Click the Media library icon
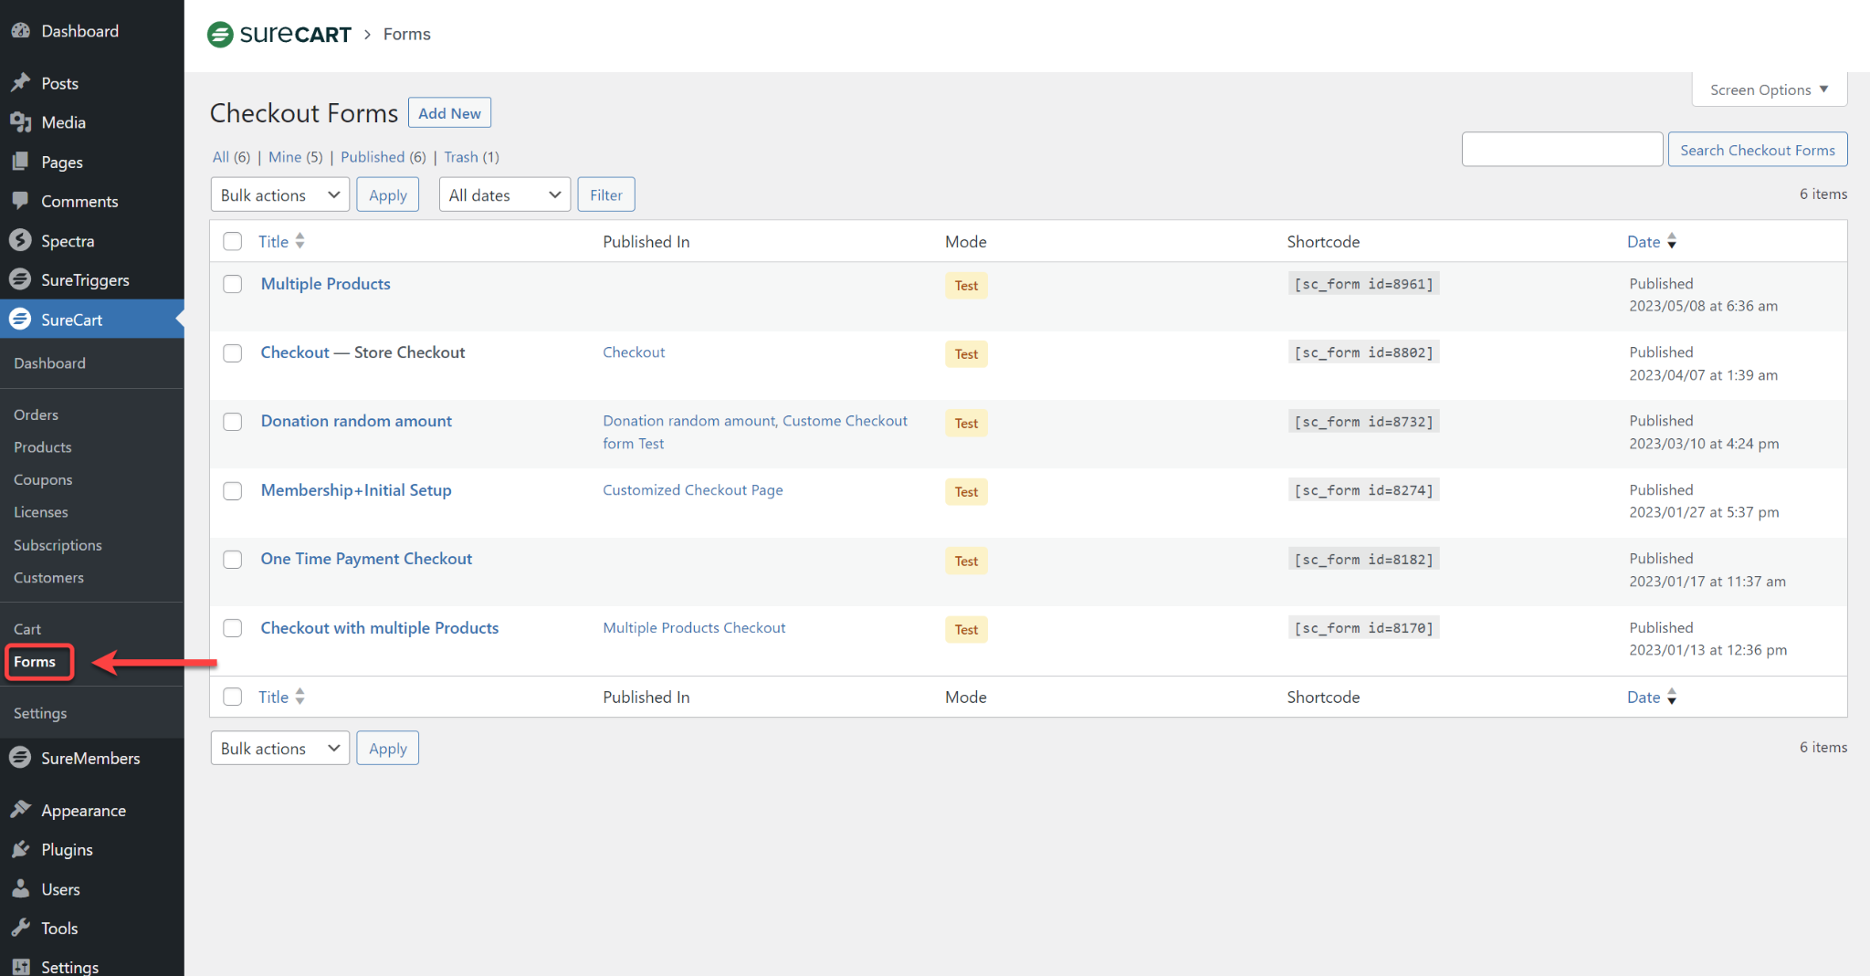The image size is (1870, 976). [x=20, y=122]
